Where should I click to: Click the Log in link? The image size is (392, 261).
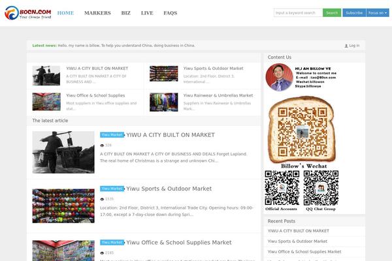point(354,46)
